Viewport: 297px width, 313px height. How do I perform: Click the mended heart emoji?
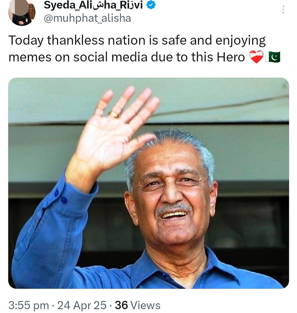pos(256,57)
